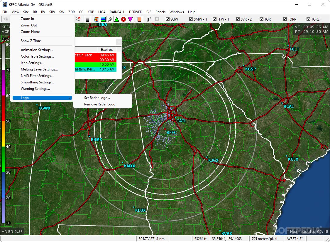Toggle the TORR warnings checkbox

point(285,19)
